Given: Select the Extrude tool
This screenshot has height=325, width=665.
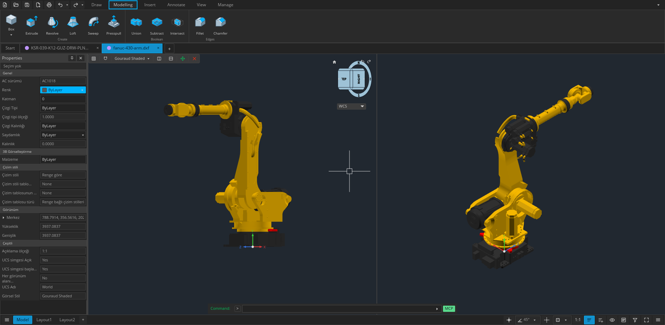Looking at the screenshot, I should (32, 26).
